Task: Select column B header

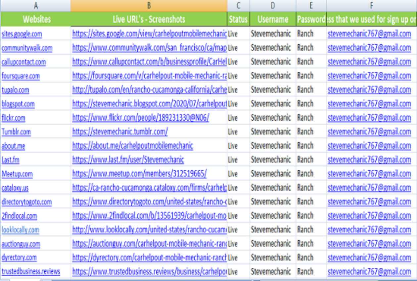Action: click(149, 6)
